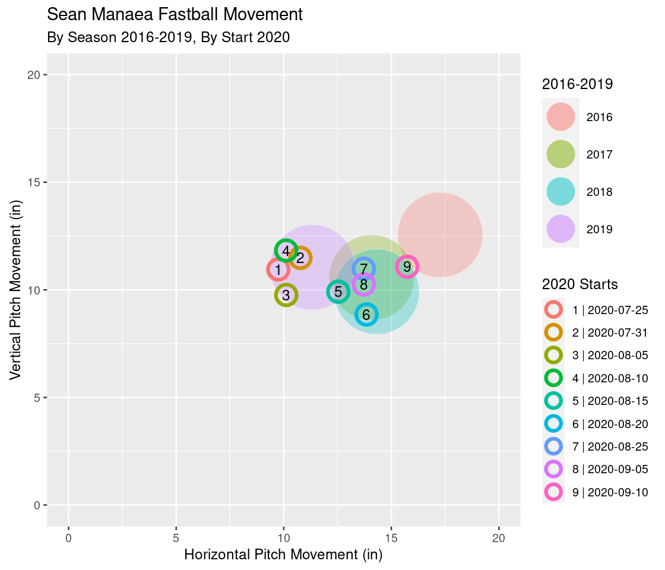Click legend ring icon beside 2020-07-31
The height and width of the screenshot is (570, 665).
[x=553, y=332]
